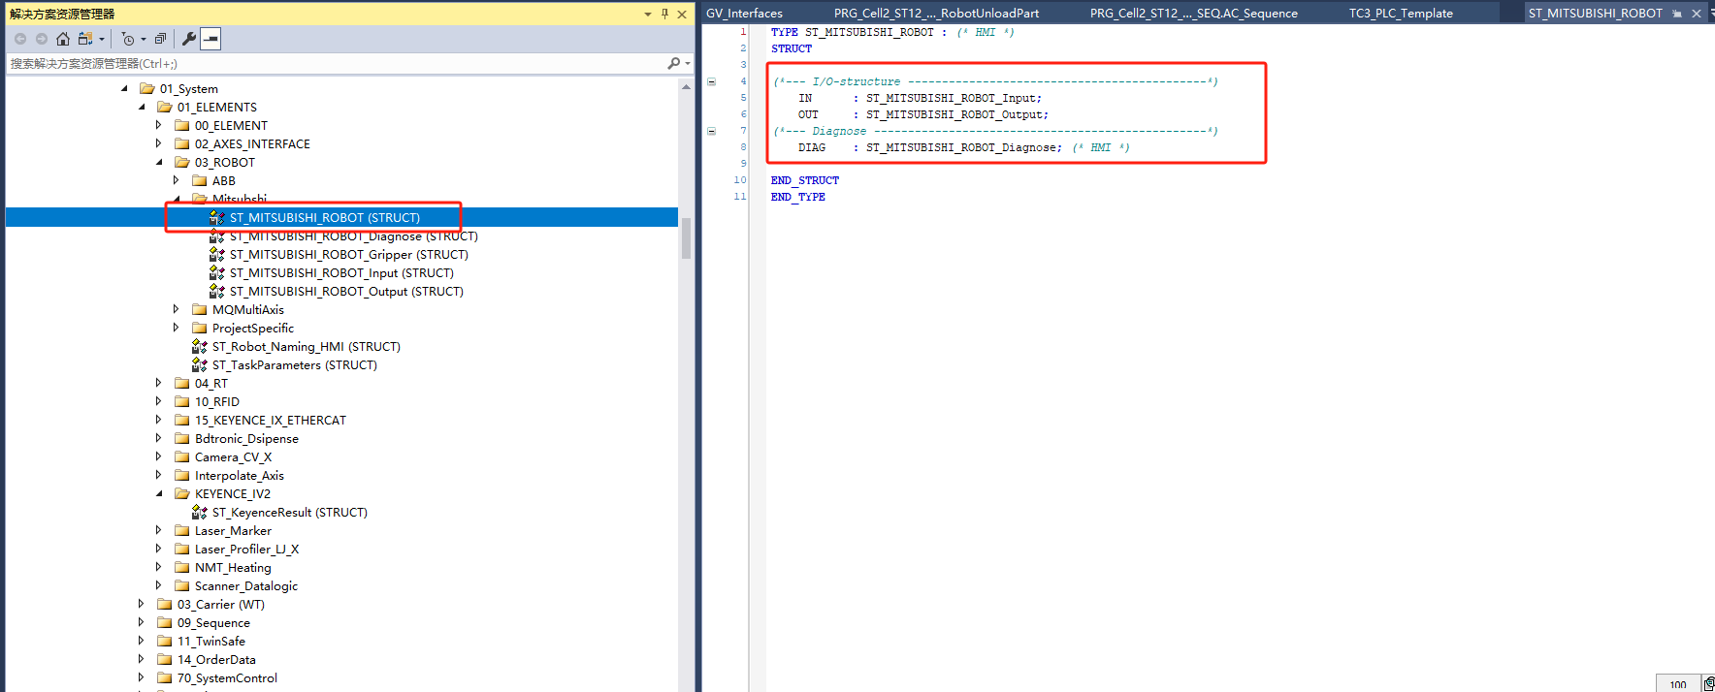Expand the ProjectSpecific folder
Viewport: 1715px width, 692px height.
[x=177, y=328]
